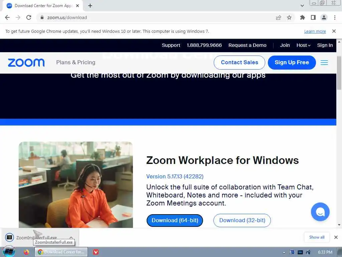This screenshot has height=257, width=342.
Task: Open the Windows Start button
Action: [9, 252]
